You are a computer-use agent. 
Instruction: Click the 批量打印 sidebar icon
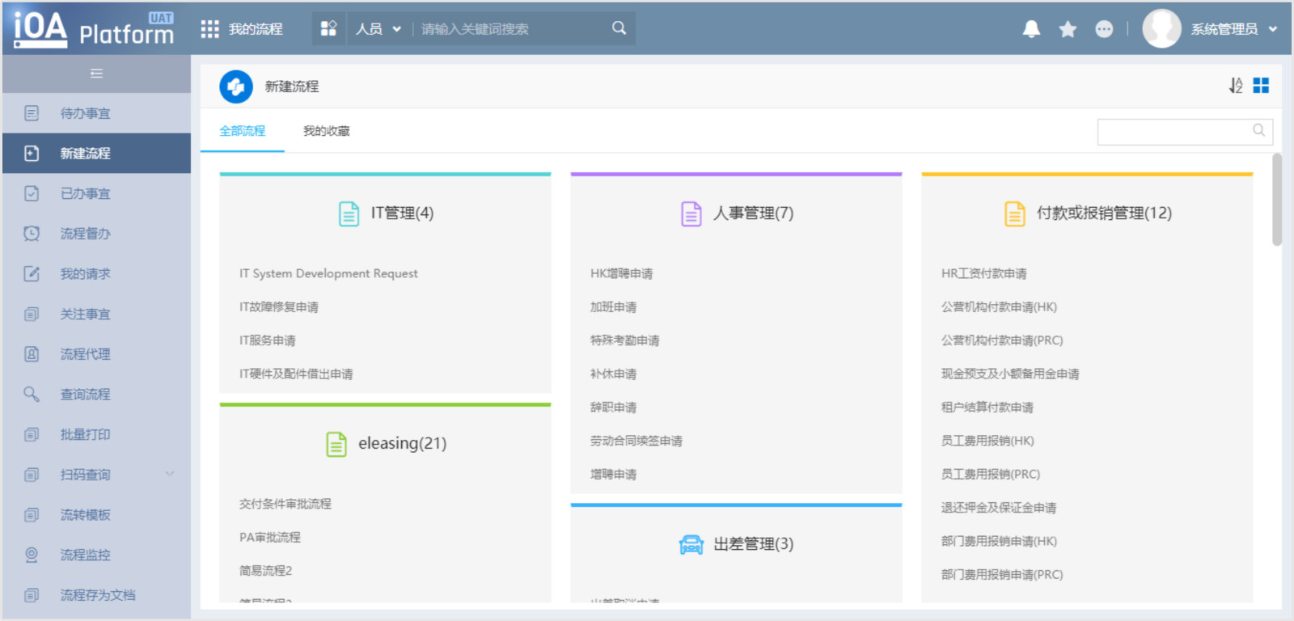click(32, 434)
